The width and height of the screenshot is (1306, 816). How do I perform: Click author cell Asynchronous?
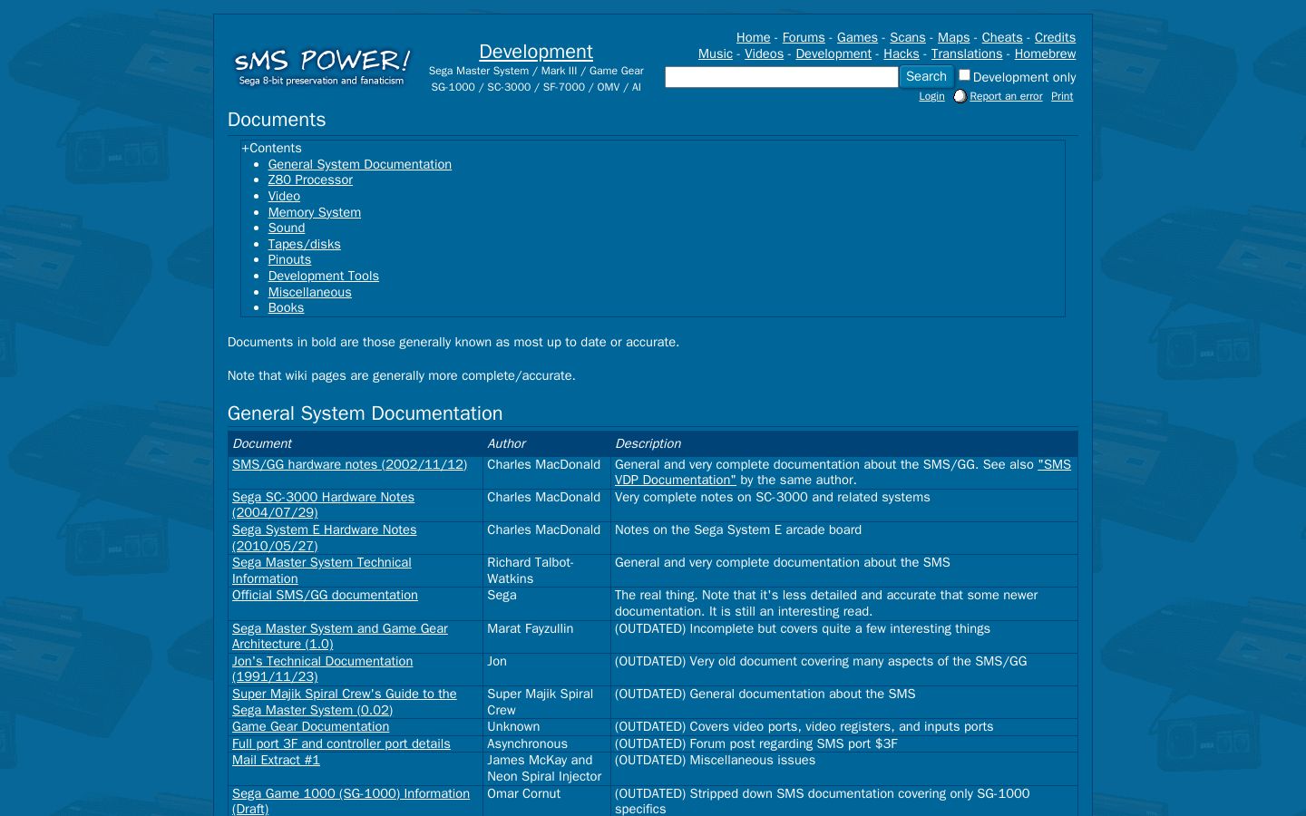pyautogui.click(x=527, y=743)
